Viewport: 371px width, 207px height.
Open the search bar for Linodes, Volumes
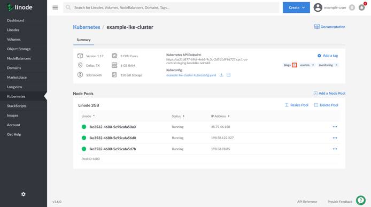(171, 7)
